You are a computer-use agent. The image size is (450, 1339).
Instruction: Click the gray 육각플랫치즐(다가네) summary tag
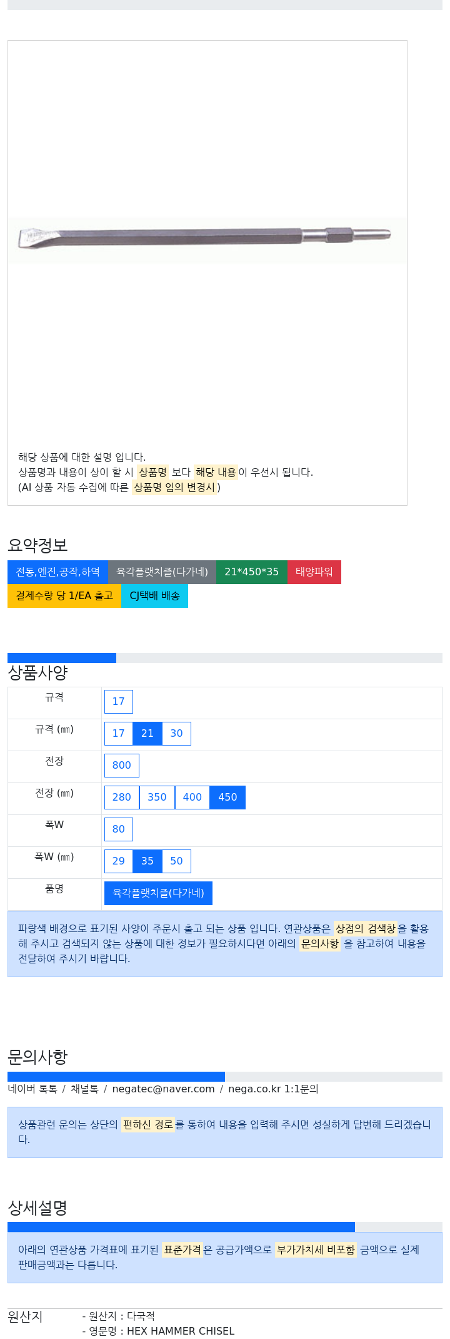coord(162,572)
